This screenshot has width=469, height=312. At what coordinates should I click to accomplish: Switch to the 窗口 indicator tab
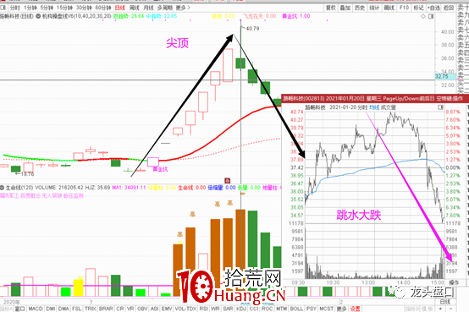tap(20, 309)
